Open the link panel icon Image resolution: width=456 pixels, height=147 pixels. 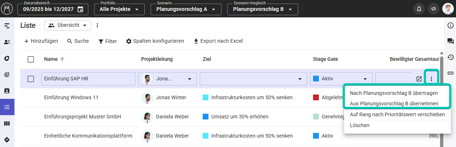[x=451, y=73]
